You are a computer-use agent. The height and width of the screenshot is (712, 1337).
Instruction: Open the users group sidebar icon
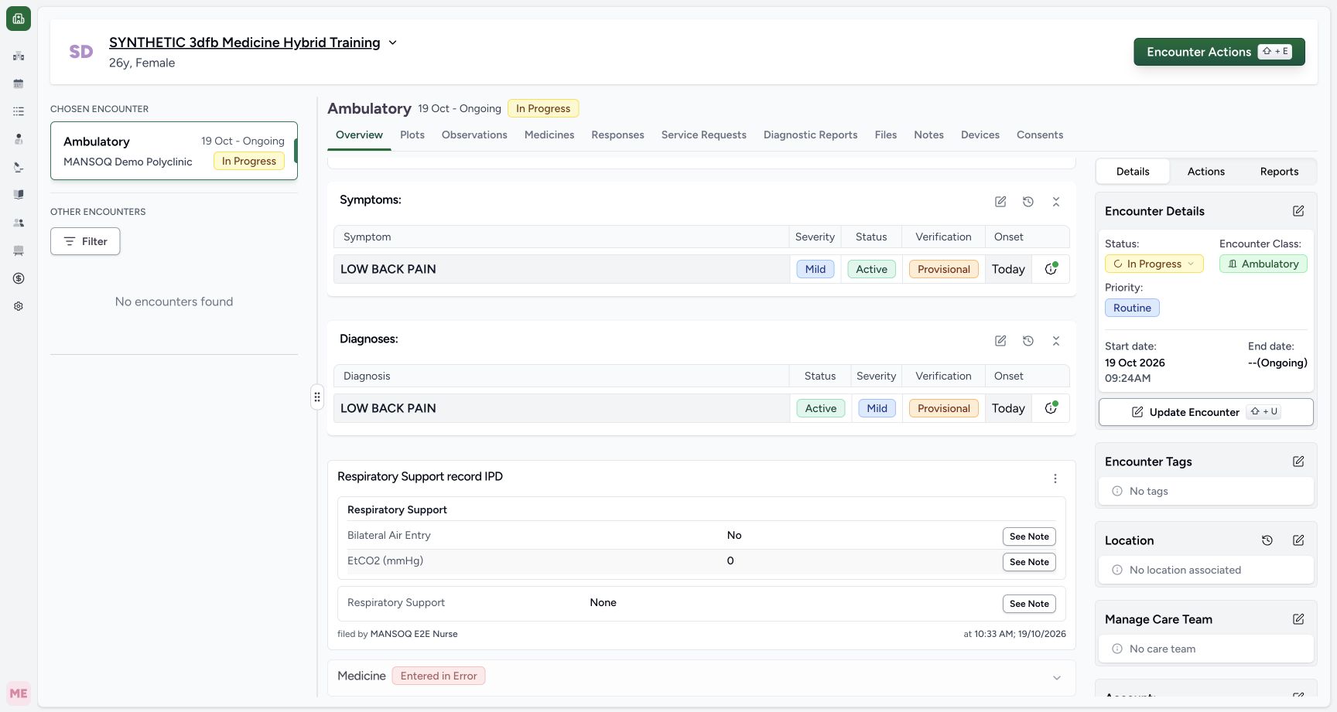[x=19, y=223]
